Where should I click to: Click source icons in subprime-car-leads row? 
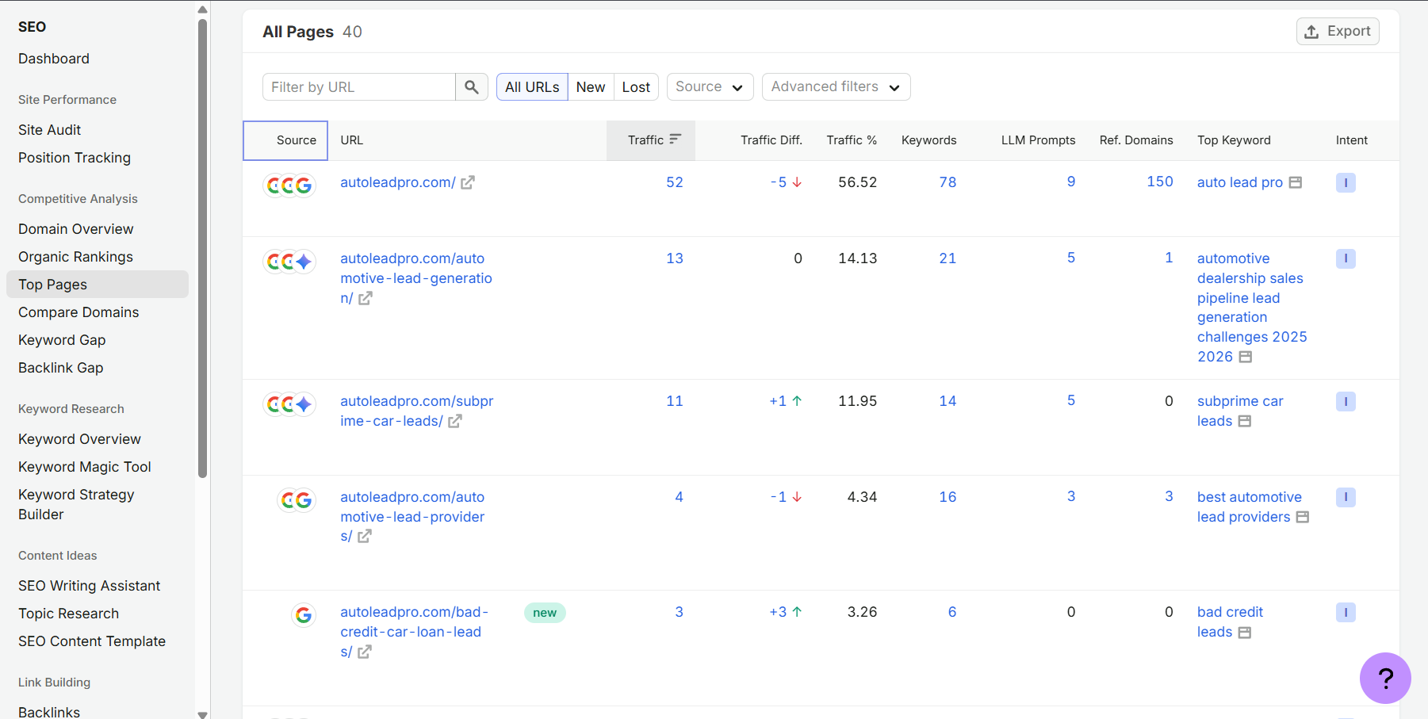pyautogui.click(x=289, y=404)
